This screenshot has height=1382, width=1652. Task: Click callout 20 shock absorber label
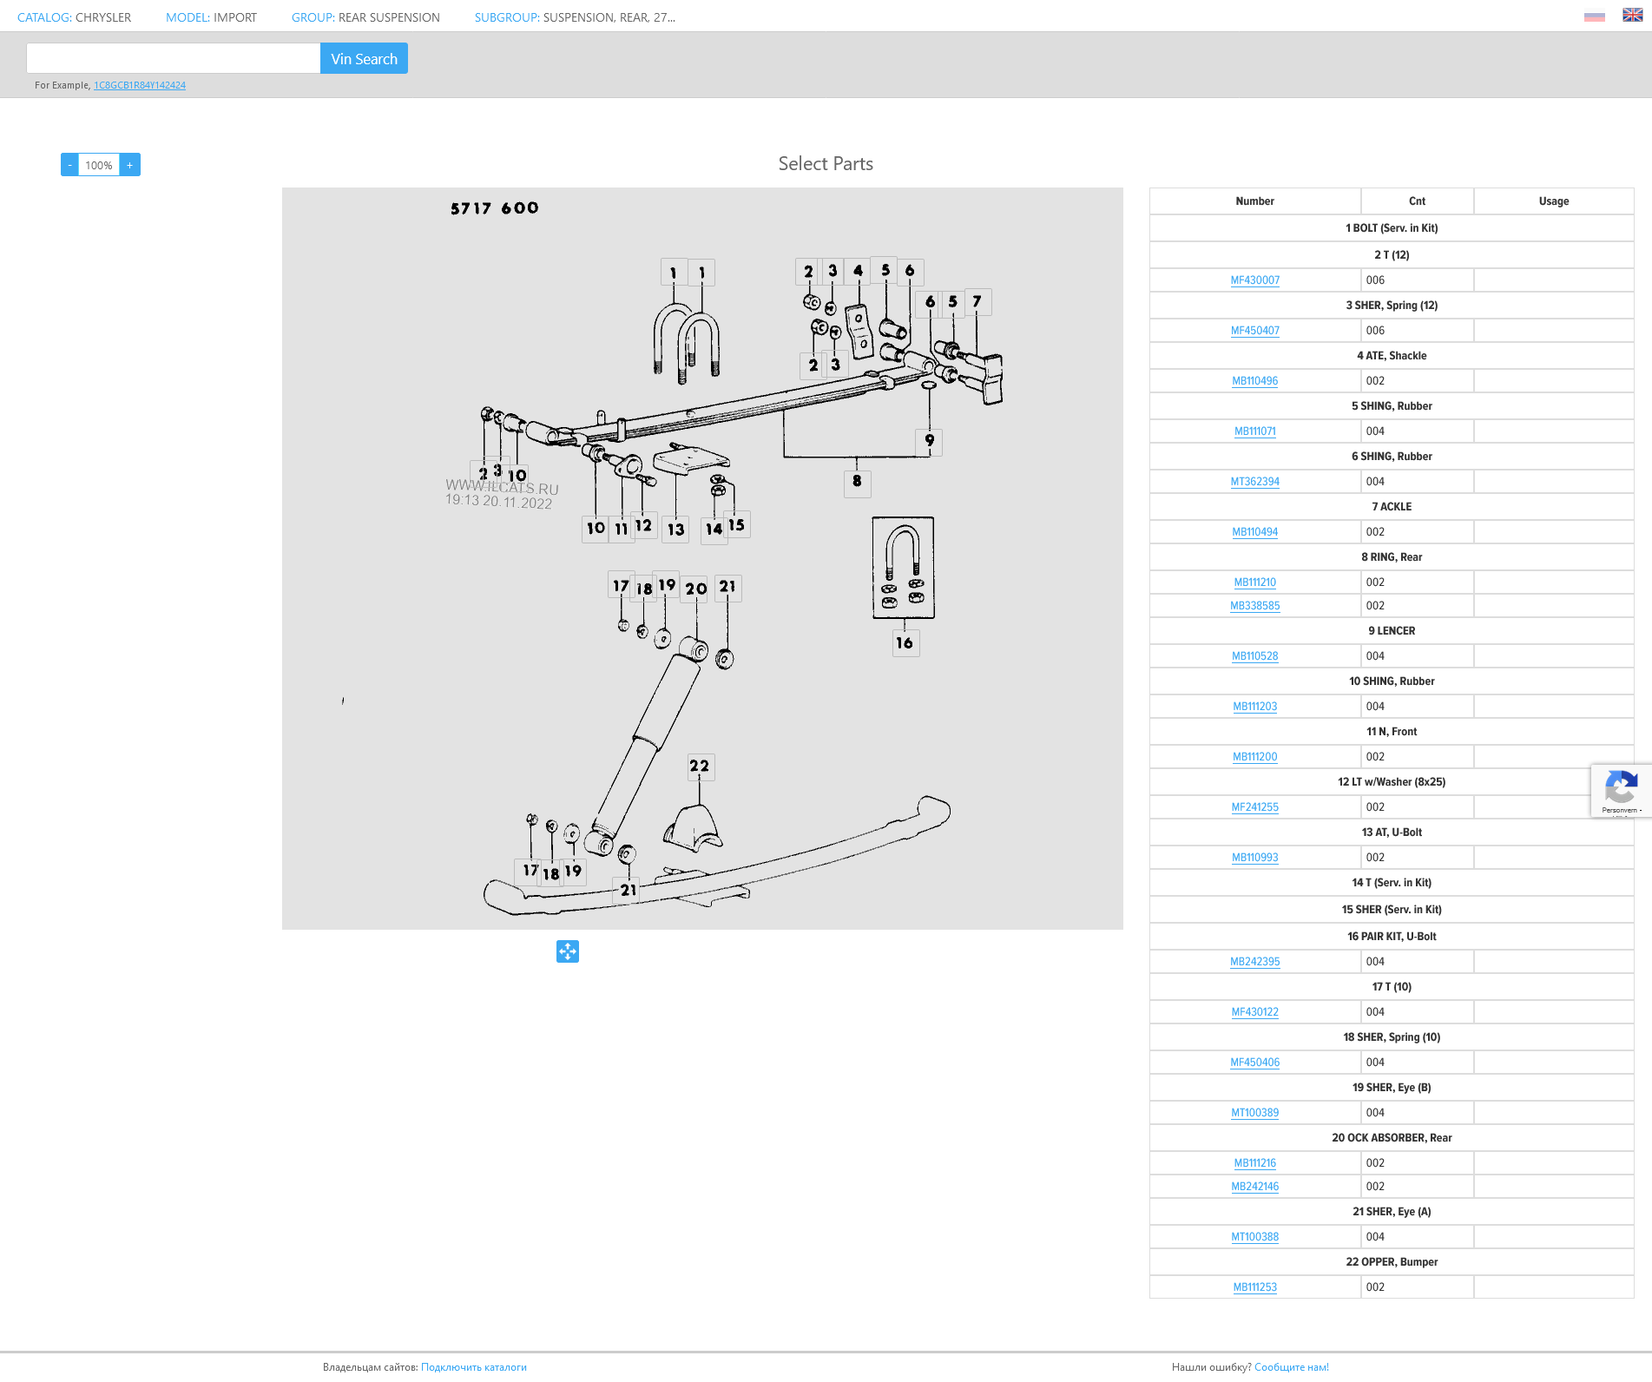tap(695, 589)
